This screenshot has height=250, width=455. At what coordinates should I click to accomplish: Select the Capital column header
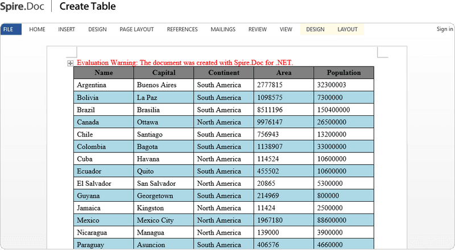(x=164, y=73)
